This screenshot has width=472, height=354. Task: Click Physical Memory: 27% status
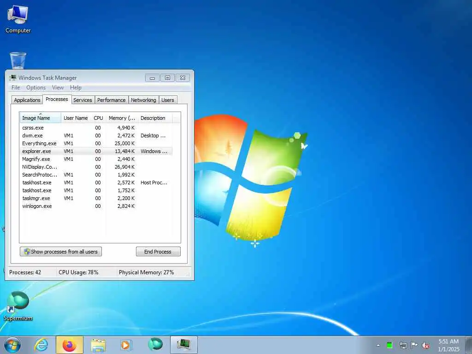146,272
